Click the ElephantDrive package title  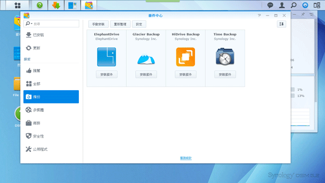click(106, 34)
